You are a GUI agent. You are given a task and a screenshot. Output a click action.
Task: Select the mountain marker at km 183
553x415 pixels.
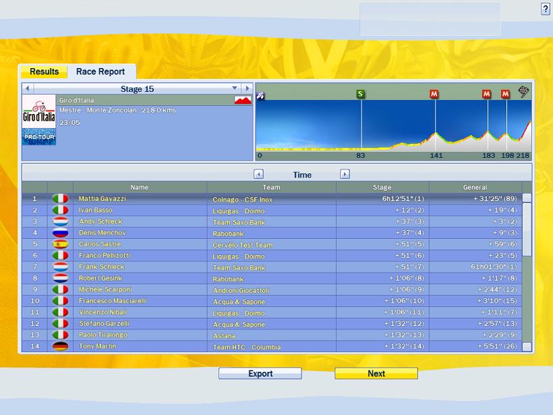(x=486, y=94)
